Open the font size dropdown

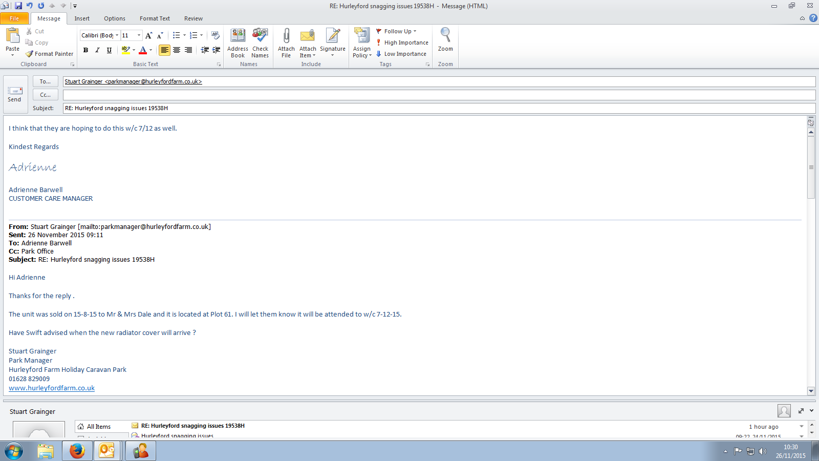pos(139,35)
